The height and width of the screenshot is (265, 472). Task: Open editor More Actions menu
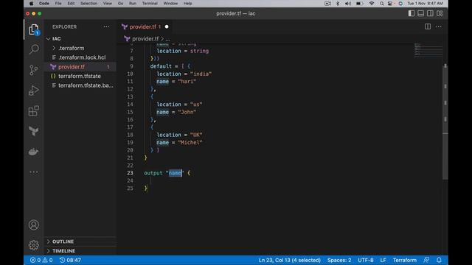[x=439, y=26]
